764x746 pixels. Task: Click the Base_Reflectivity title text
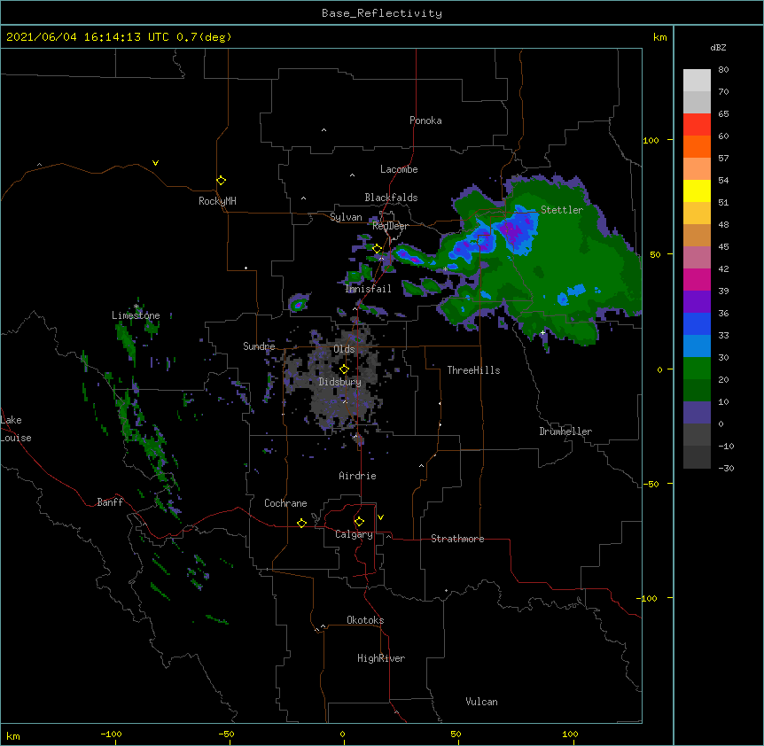coord(382,13)
